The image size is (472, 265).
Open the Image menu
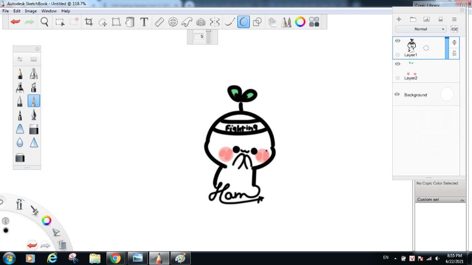click(x=31, y=11)
